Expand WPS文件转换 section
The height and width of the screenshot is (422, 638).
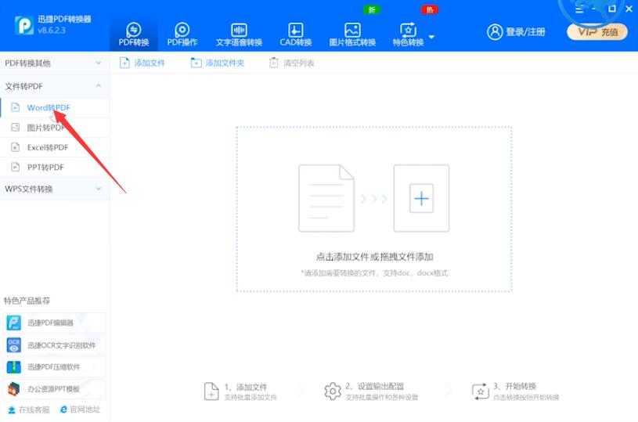[55, 189]
